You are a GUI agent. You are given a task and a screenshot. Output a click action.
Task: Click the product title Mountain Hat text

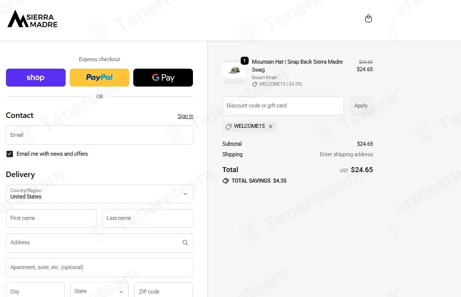(x=297, y=66)
